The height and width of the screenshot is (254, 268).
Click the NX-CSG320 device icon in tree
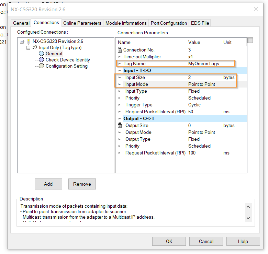pyautogui.click(x=29, y=41)
